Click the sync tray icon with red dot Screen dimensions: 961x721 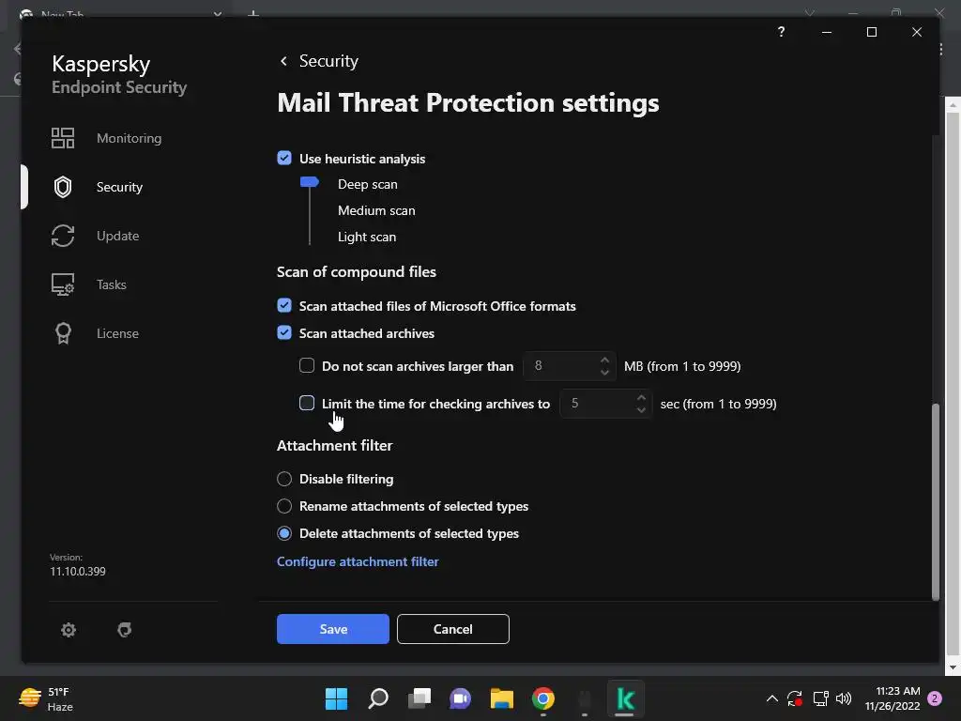[795, 698]
